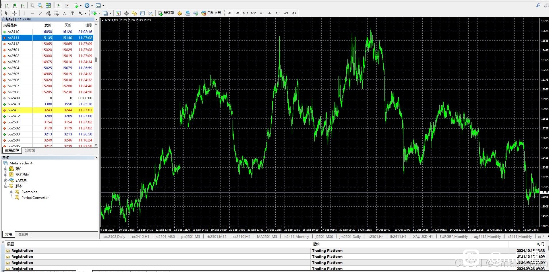Switch Navigator to 收藏夹 tab
549x272 pixels.
[23, 234]
